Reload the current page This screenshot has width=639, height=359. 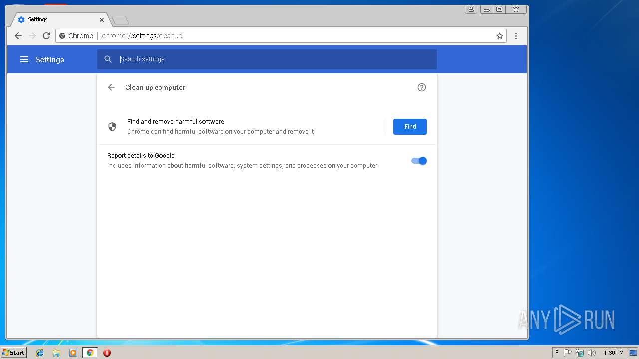coord(46,36)
